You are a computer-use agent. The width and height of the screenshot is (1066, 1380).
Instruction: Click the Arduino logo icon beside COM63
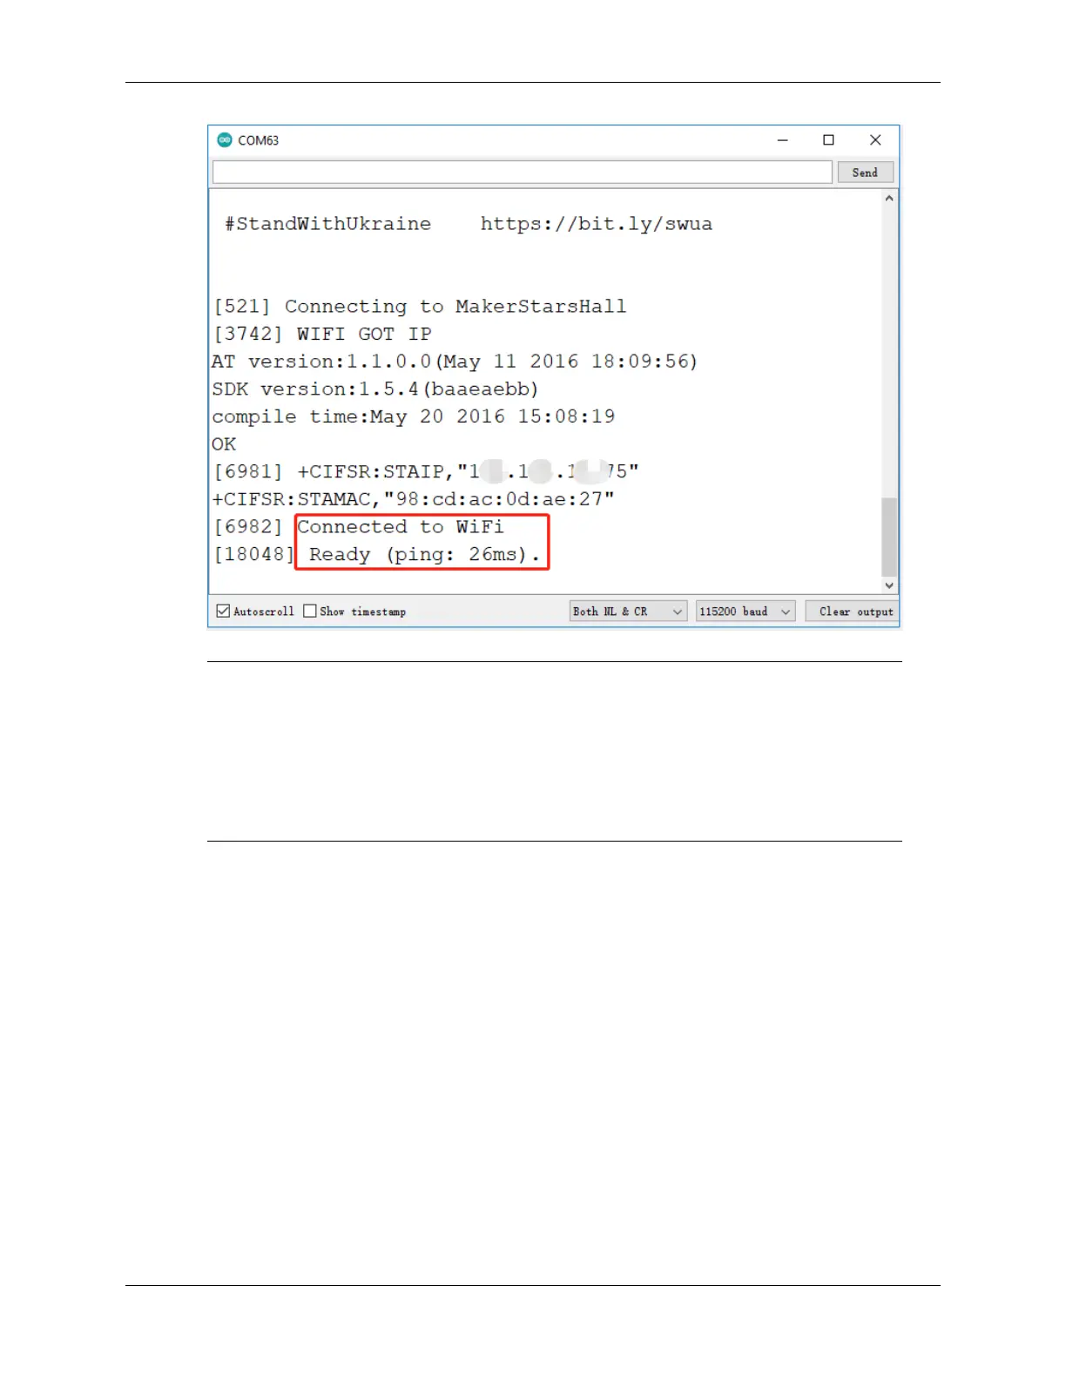[x=225, y=139]
